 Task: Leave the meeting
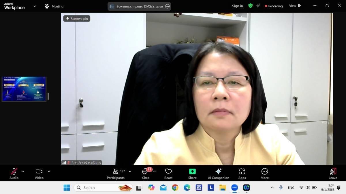coord(333,174)
